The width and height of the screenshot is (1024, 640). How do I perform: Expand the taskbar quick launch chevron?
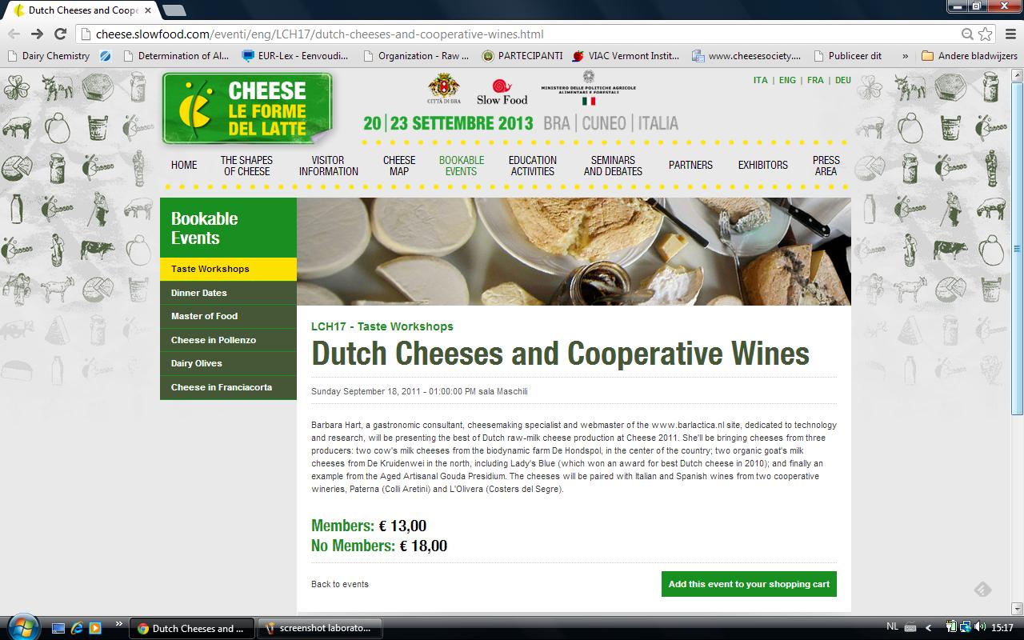pyautogui.click(x=119, y=624)
